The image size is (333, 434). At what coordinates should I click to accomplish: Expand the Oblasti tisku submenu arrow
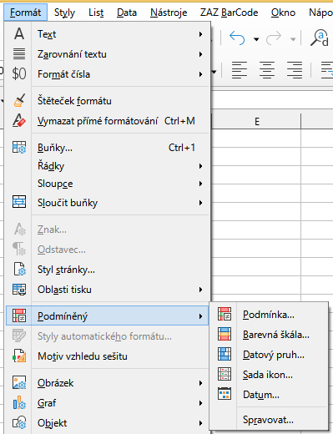[200, 290]
